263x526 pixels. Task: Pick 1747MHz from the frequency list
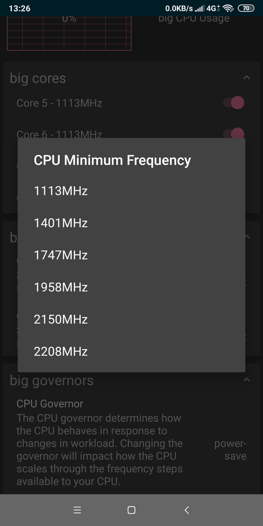tap(131, 255)
